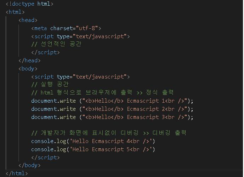Click document.write line with Ecmascript 1
Screen dimensions: 244x177
pyautogui.click(x=112, y=101)
